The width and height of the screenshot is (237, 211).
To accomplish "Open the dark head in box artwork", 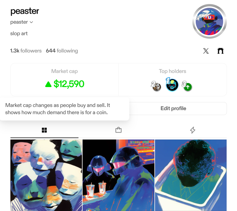I will pos(191,175).
